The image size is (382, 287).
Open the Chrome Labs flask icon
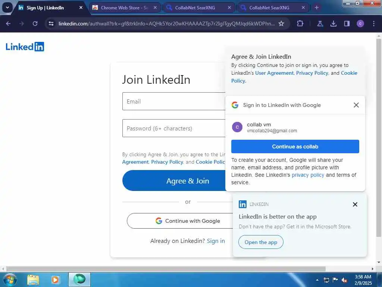pos(320,24)
